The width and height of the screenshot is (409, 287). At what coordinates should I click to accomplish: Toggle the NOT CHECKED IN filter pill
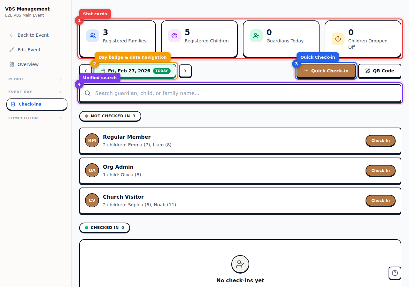pos(110,116)
